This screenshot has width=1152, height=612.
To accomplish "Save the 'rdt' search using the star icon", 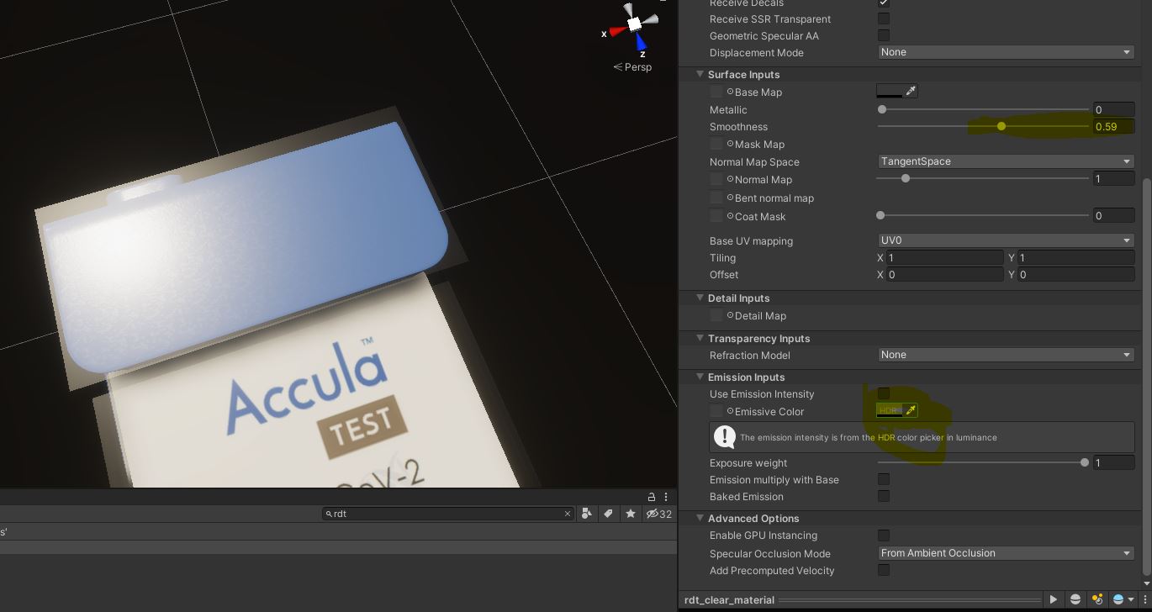I will coord(631,514).
